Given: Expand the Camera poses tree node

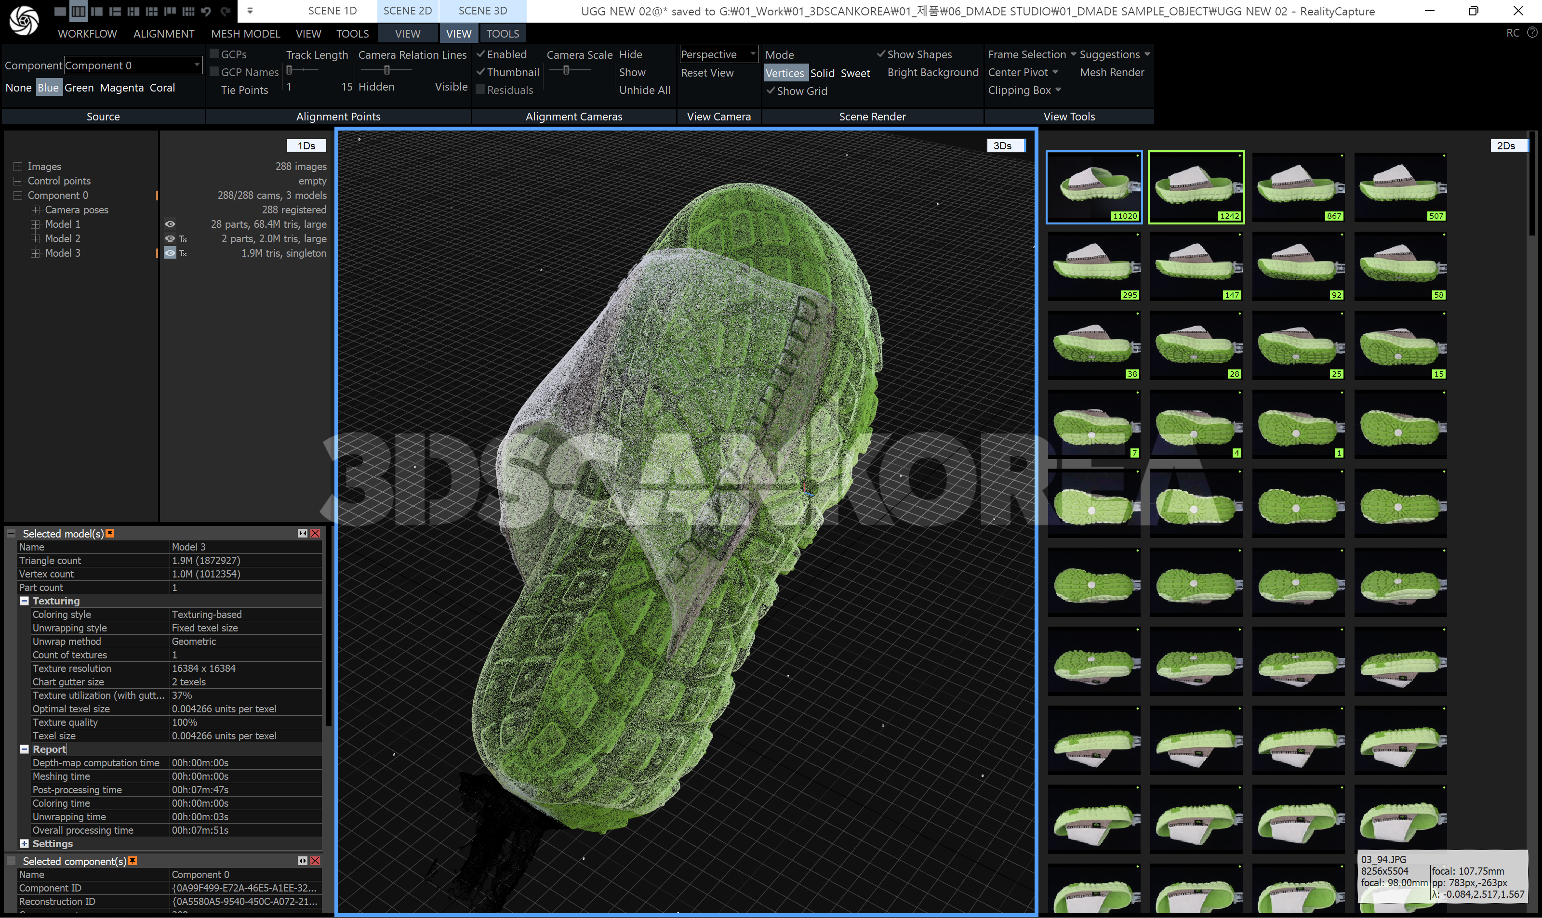Looking at the screenshot, I should (35, 210).
